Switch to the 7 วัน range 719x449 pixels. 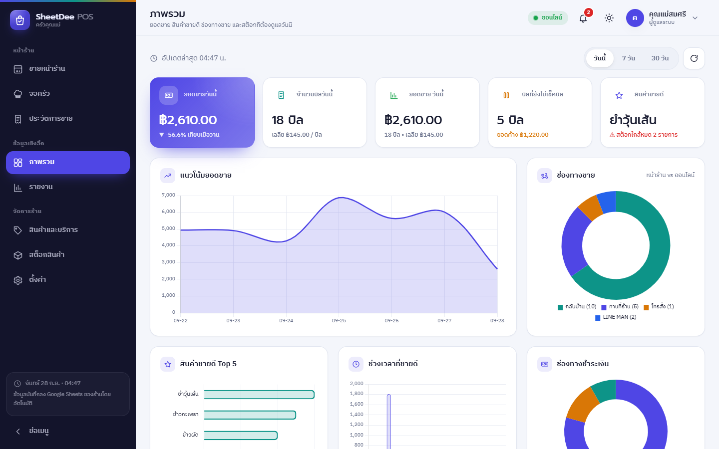point(629,58)
